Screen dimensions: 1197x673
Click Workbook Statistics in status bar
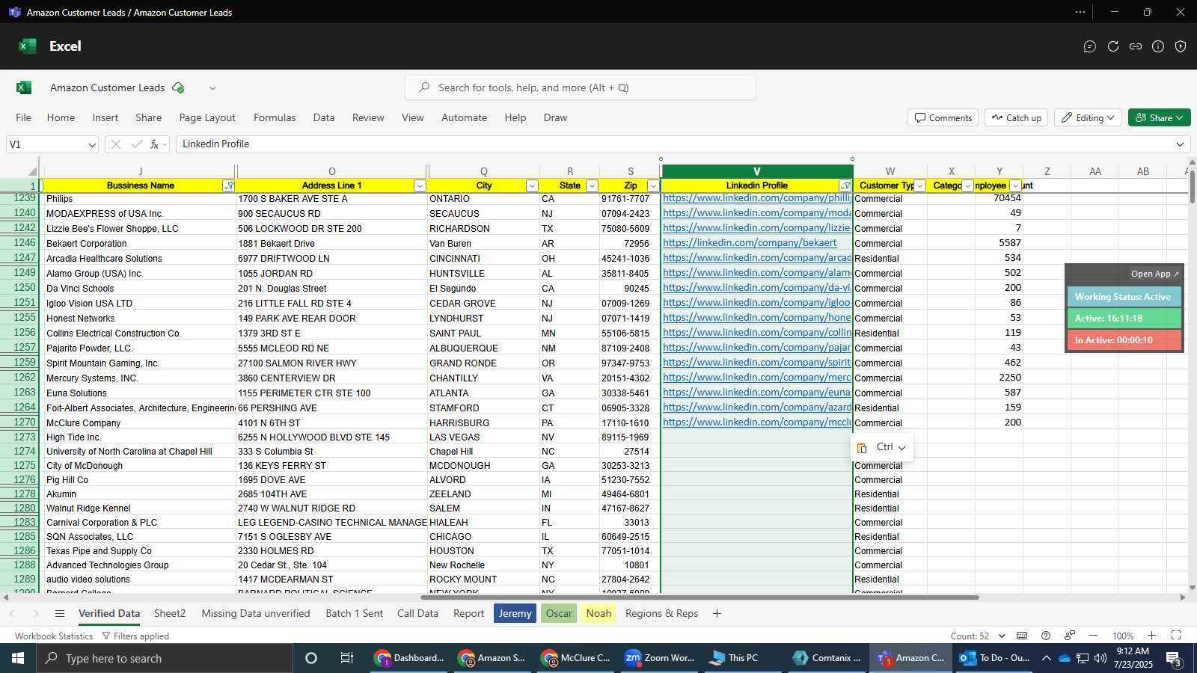54,636
